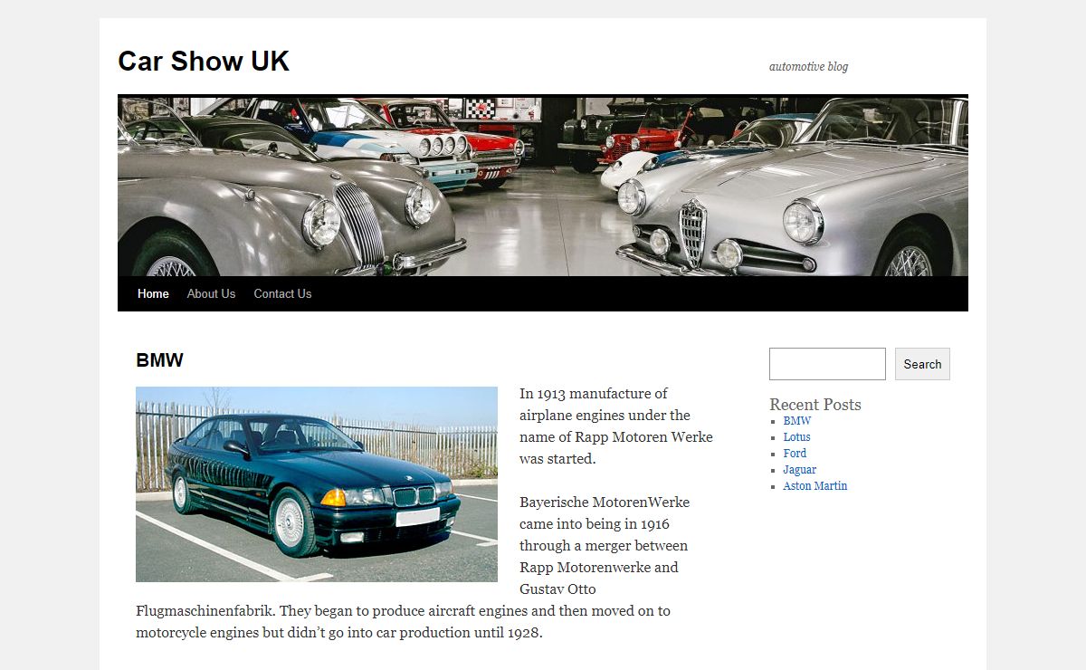Click the classic cars header banner image
Viewport: 1086px width, 670px height.
point(543,186)
